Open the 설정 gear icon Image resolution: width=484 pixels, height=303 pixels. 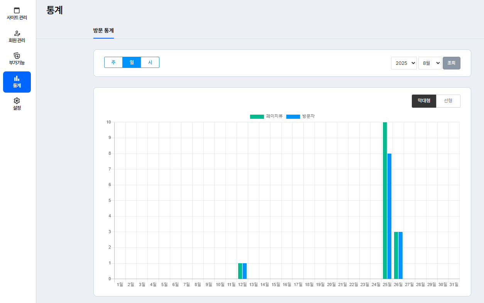(17, 101)
